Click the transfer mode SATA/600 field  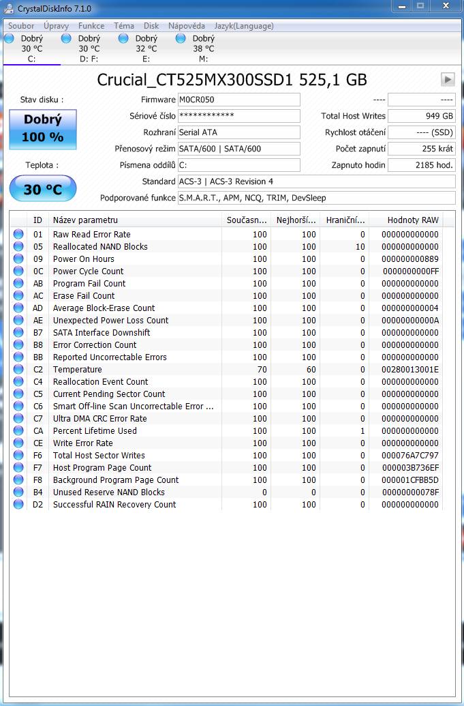(238, 149)
